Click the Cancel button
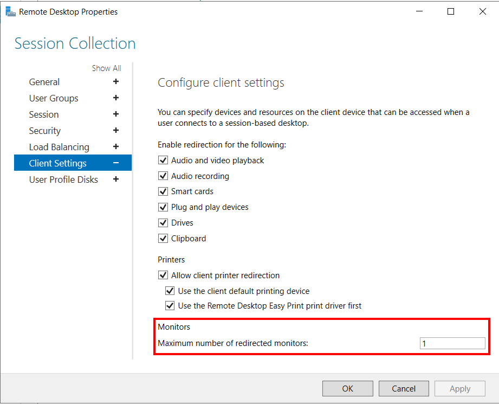The height and width of the screenshot is (404, 499). [404, 388]
